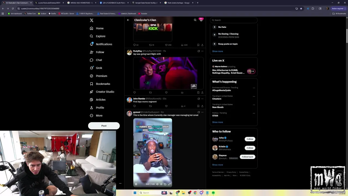
Task: View replies on post with 24 comments
Action: pyautogui.click(x=136, y=45)
